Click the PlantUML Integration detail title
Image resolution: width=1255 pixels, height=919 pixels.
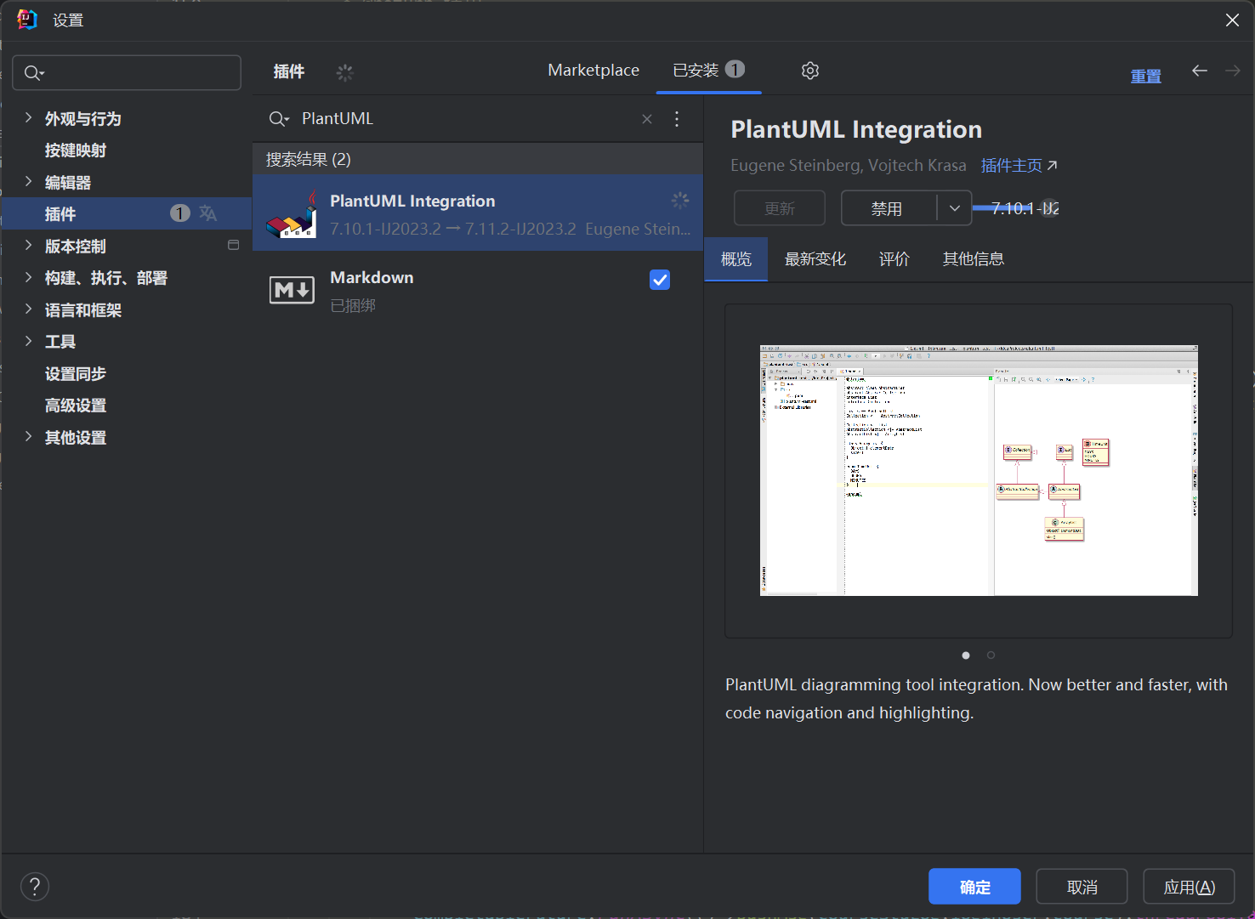pos(856,129)
